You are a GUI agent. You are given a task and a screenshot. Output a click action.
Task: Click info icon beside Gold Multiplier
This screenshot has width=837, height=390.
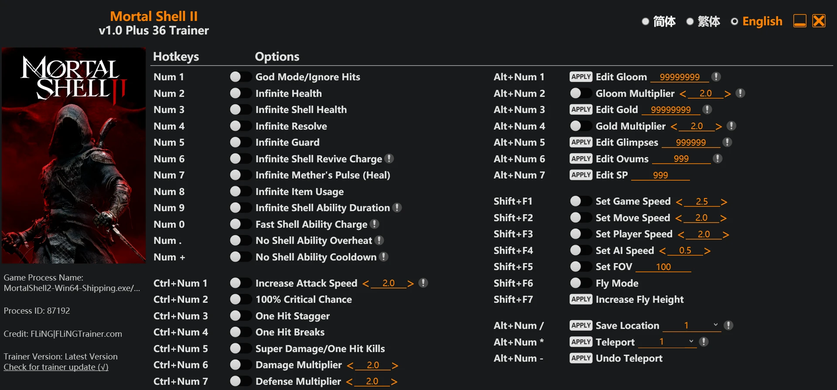coord(731,126)
